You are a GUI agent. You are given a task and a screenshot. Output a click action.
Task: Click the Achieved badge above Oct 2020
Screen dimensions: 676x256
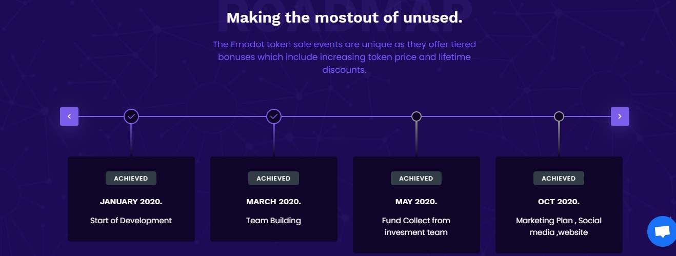point(559,179)
